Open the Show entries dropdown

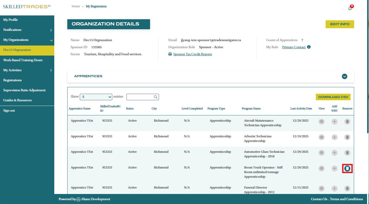96,97
